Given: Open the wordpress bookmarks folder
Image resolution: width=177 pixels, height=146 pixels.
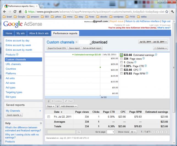Looking at the screenshot, I should click(x=117, y=17).
